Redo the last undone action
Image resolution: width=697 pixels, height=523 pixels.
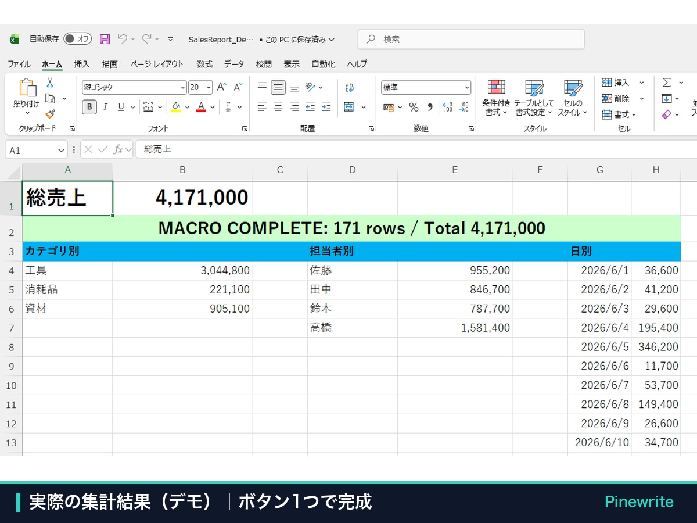click(x=146, y=39)
